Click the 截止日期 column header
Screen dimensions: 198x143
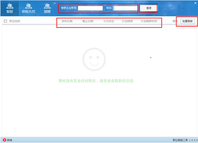[x=88, y=21]
